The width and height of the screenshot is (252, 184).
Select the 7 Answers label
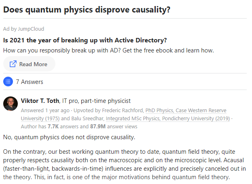pyautogui.click(x=30, y=82)
